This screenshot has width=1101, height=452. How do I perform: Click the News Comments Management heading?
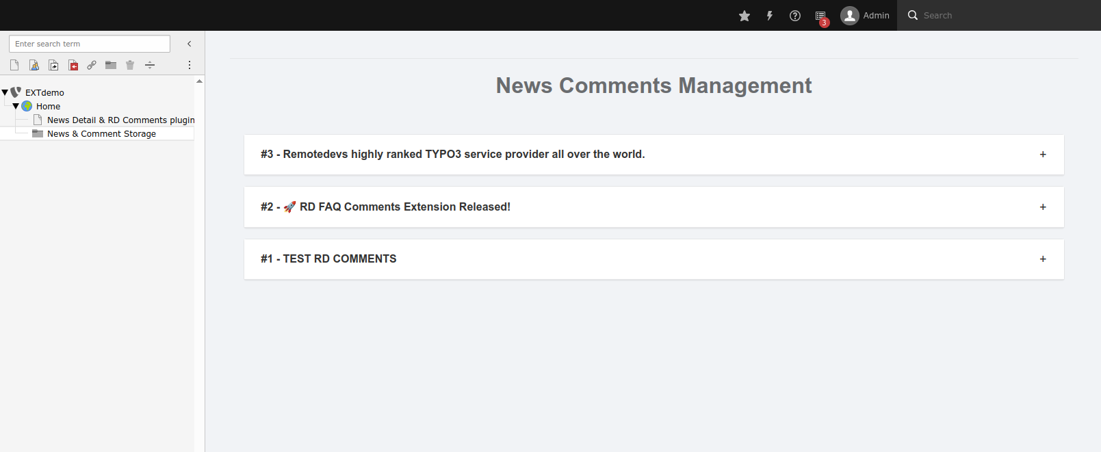click(653, 85)
